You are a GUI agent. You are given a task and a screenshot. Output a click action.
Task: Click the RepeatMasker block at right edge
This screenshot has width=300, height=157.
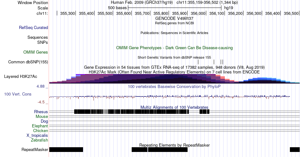[295, 149]
